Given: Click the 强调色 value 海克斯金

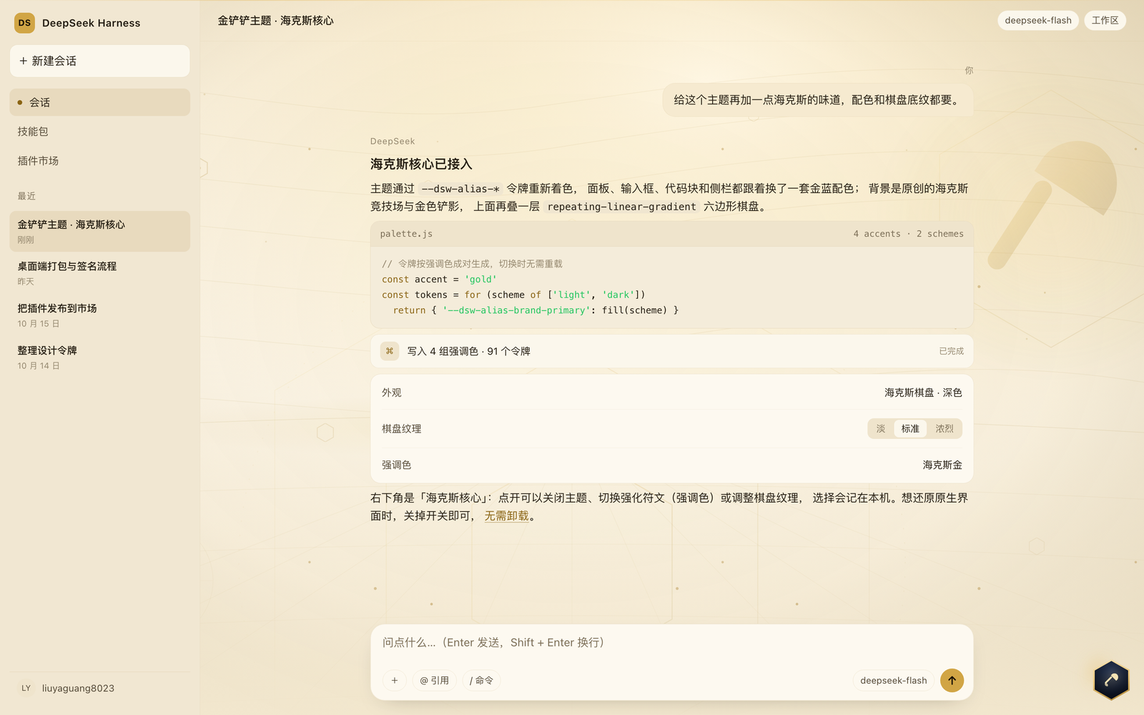Looking at the screenshot, I should (x=942, y=465).
